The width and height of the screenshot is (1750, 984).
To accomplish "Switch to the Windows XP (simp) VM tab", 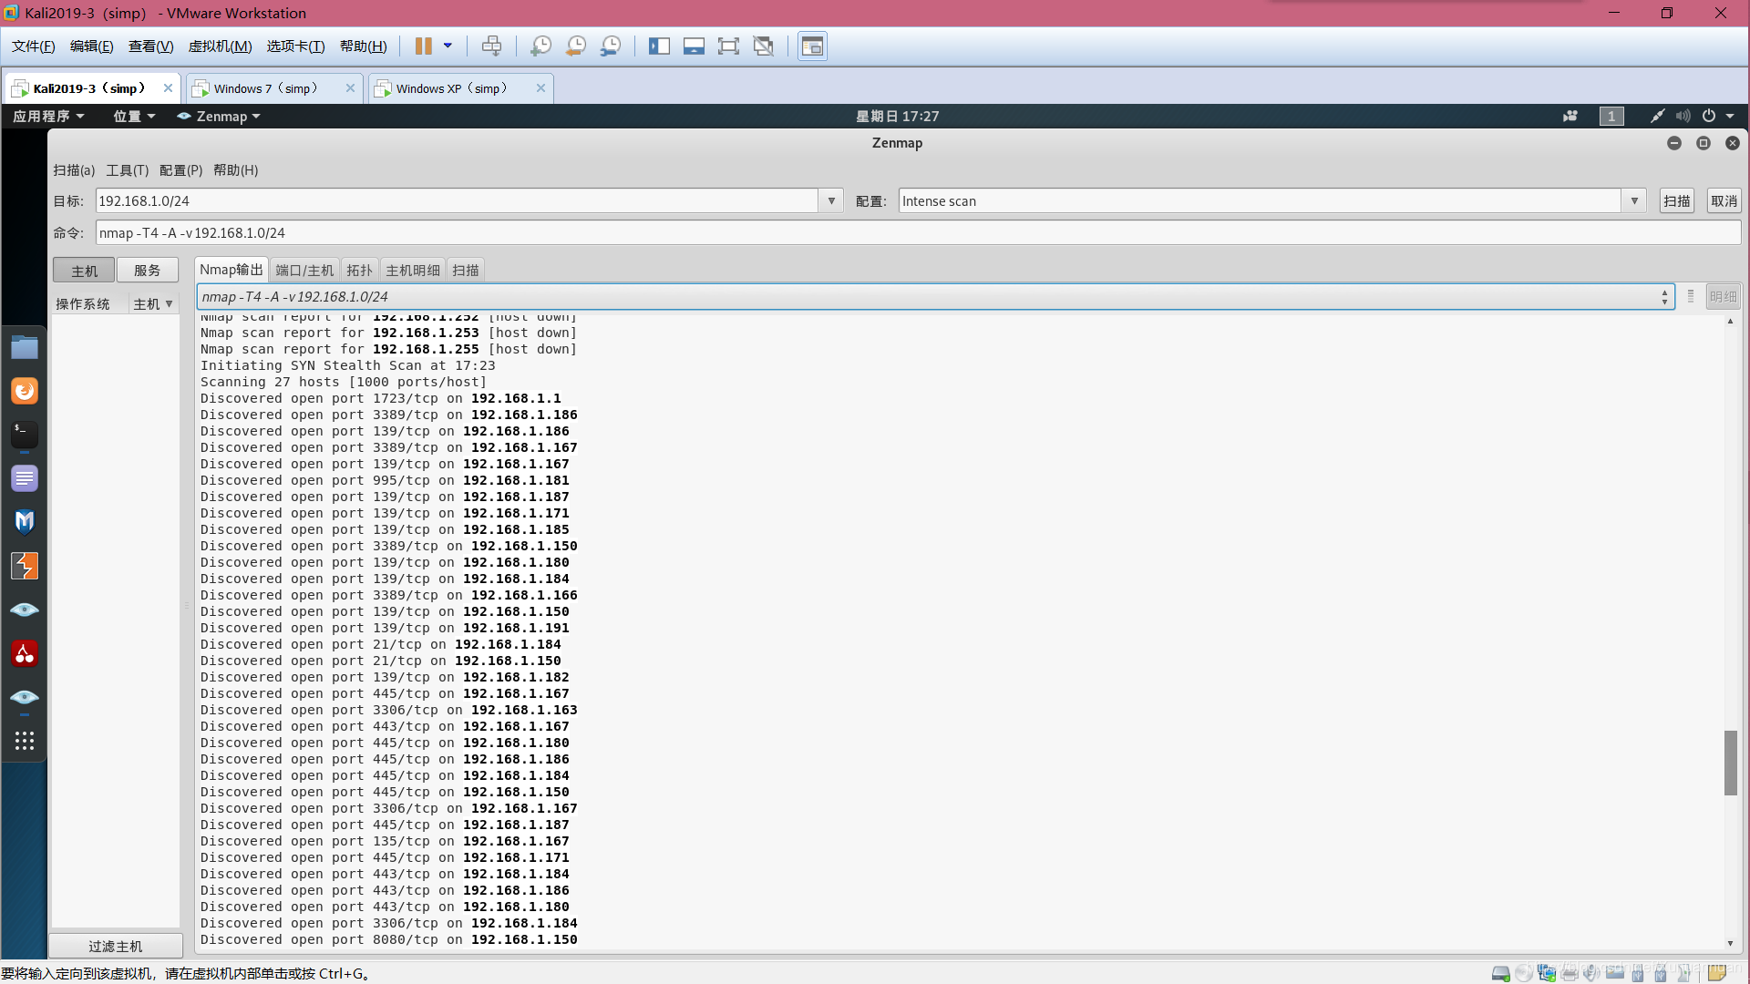I will (x=450, y=88).
